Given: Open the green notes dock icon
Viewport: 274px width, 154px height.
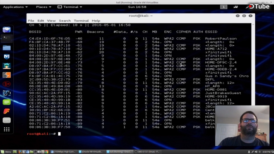Looking at the screenshot, I should (x=7, y=102).
